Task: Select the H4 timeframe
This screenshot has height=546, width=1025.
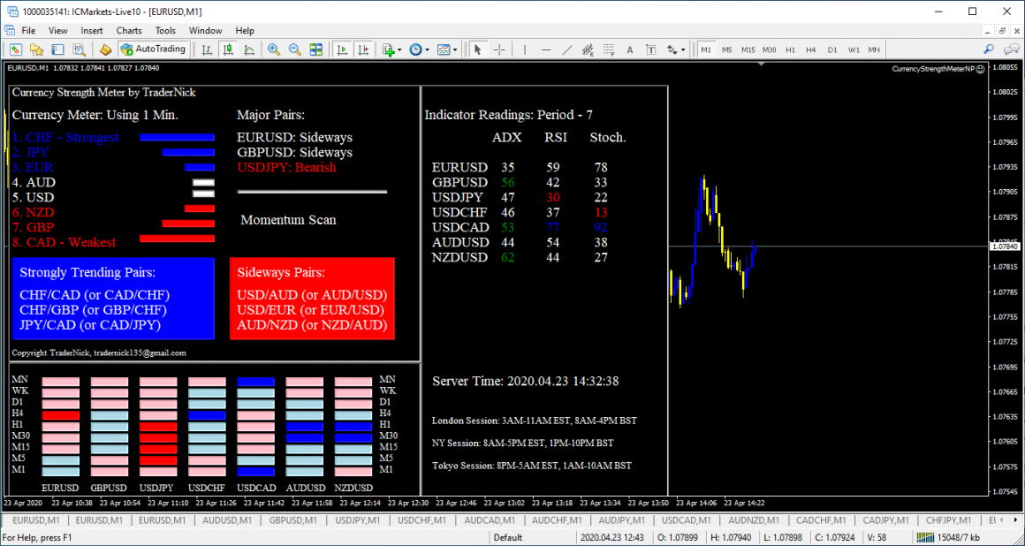Action: tap(811, 49)
